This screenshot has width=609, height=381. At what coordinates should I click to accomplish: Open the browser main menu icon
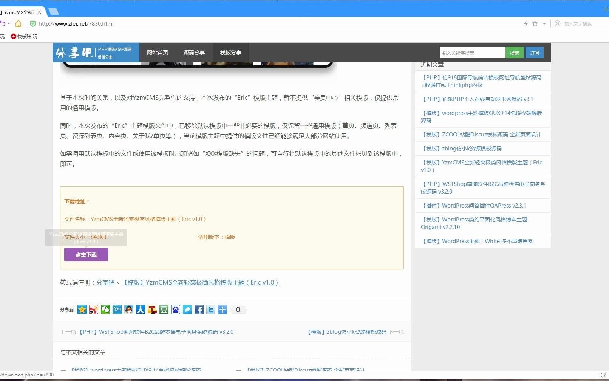[606, 9]
